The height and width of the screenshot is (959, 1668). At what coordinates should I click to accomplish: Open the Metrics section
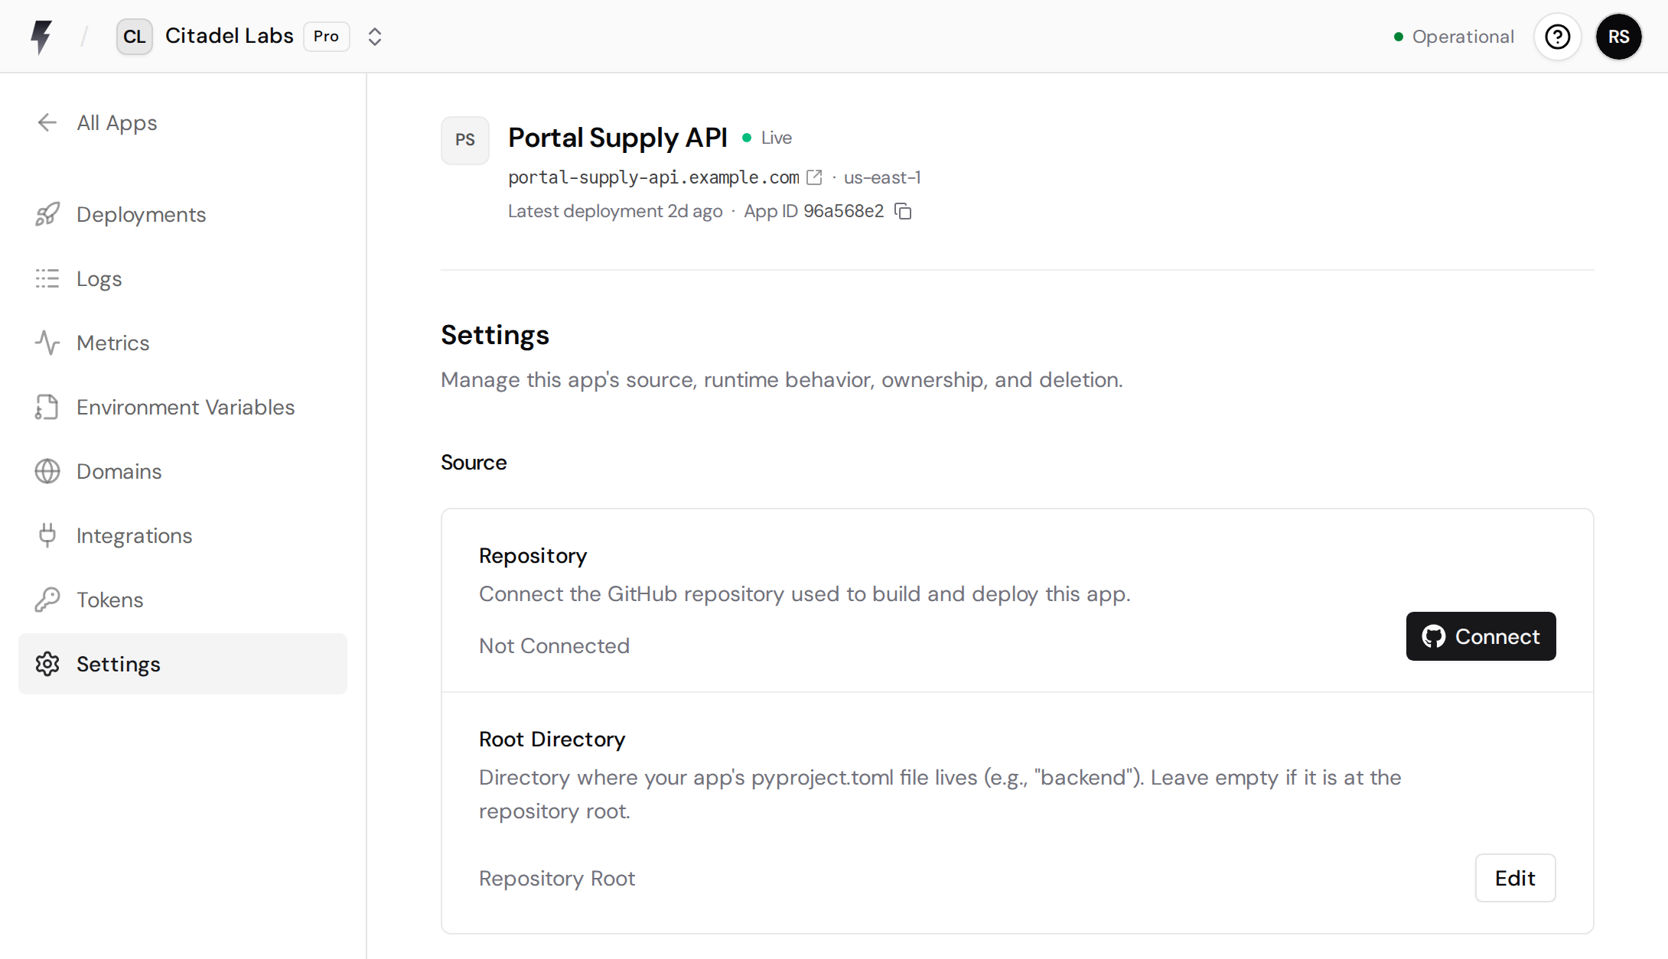tap(183, 343)
